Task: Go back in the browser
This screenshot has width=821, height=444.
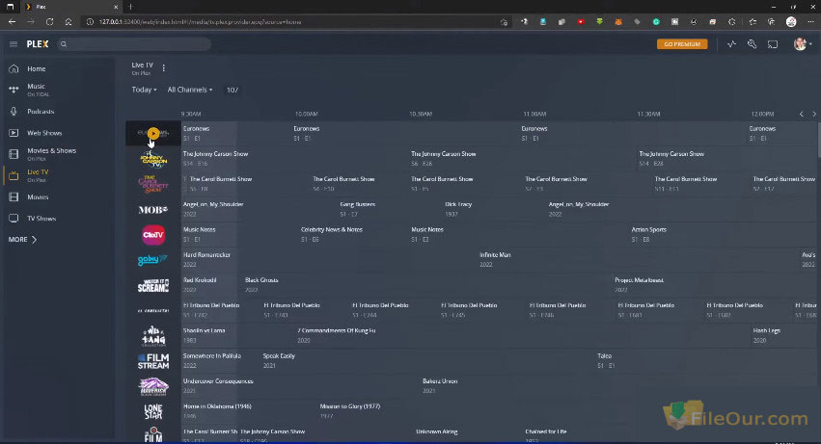Action: 12,22
